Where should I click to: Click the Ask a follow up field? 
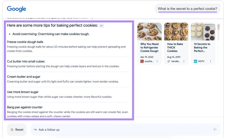(121, 130)
